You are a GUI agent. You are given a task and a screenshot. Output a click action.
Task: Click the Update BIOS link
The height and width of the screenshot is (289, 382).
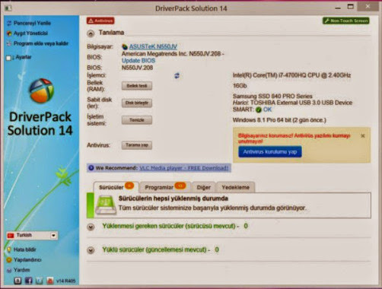(138, 61)
